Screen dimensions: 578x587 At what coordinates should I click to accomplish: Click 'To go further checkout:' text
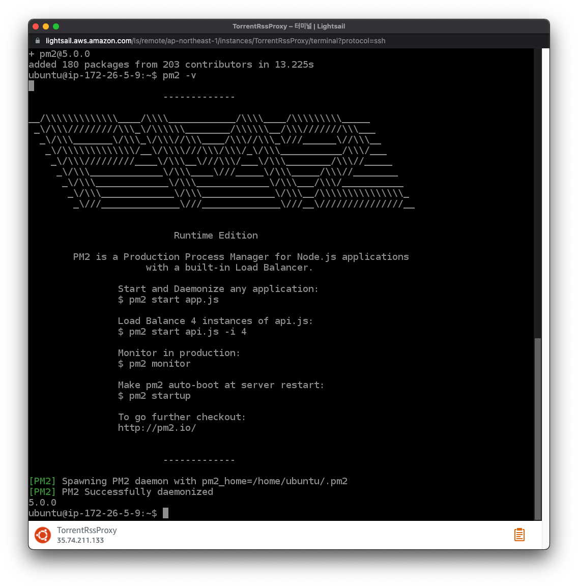[x=182, y=417]
